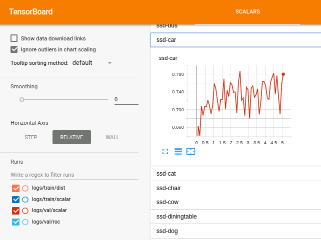The height and width of the screenshot is (240, 321).
Task: Expand the ssd-cat section
Action: tap(235, 174)
